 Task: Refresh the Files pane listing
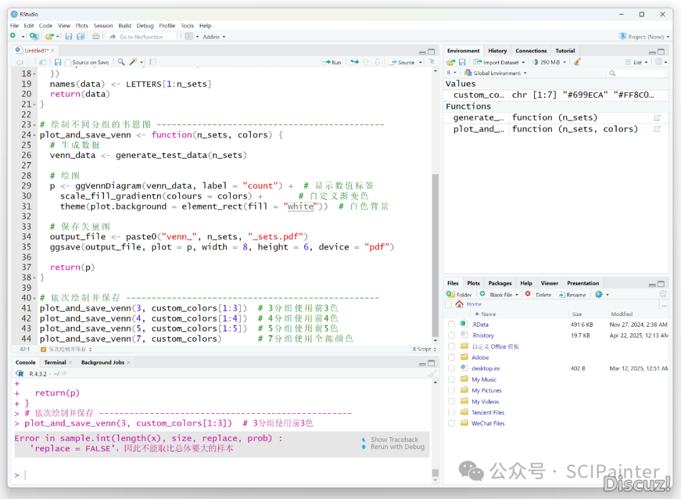coord(663,294)
